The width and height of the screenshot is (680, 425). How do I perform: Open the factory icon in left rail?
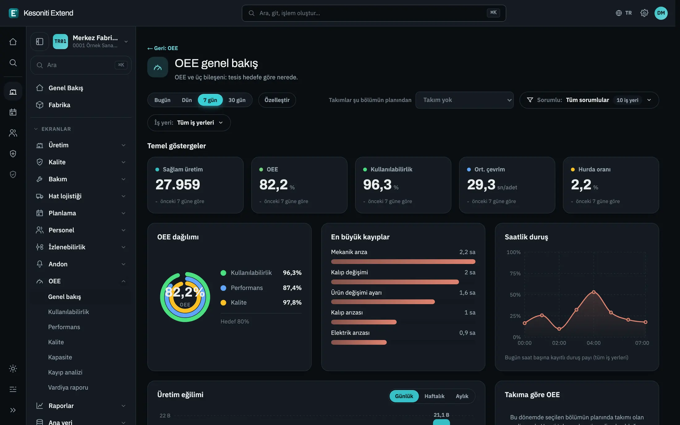point(13,91)
